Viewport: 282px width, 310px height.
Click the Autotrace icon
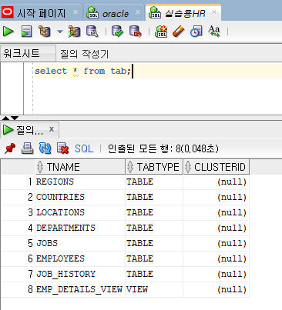point(75,32)
